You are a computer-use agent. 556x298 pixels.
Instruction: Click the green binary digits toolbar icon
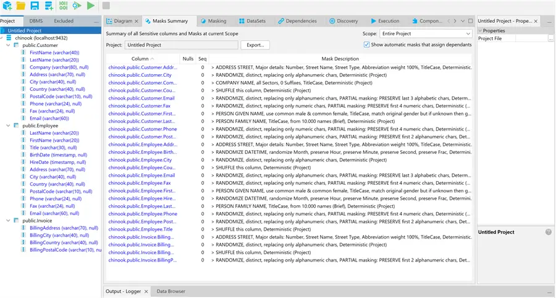point(63,6)
